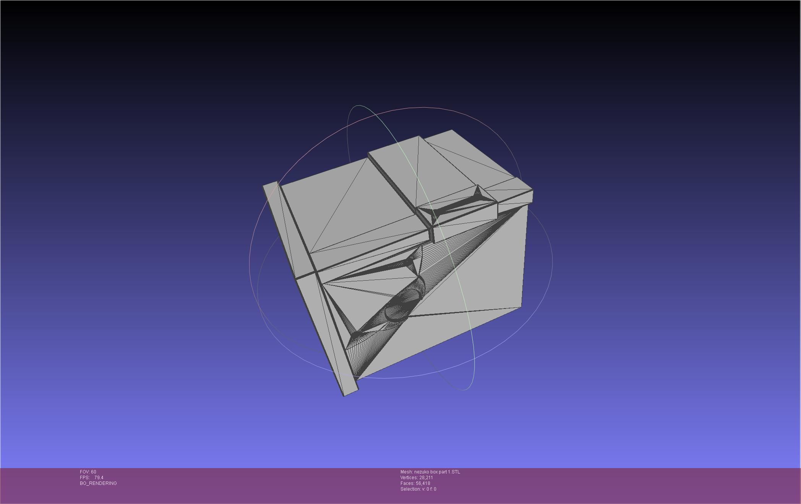Click the Selection: v: 0 f: 0 text

tap(418, 489)
